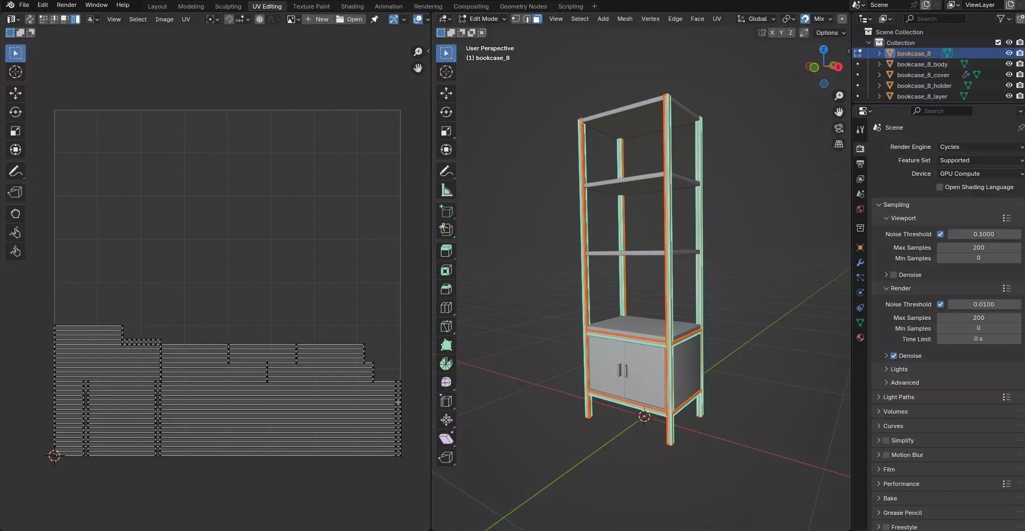Enable Simplify checkbox

click(x=886, y=440)
